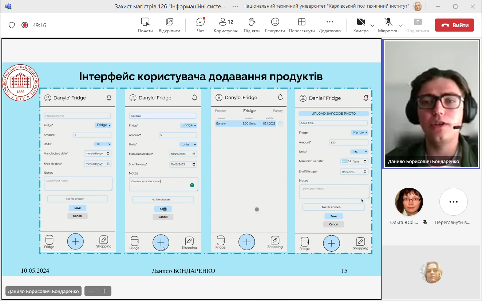Viewport: 482px width, 301px height.
Task: Raise hand with Підняти button
Action: 252,25
